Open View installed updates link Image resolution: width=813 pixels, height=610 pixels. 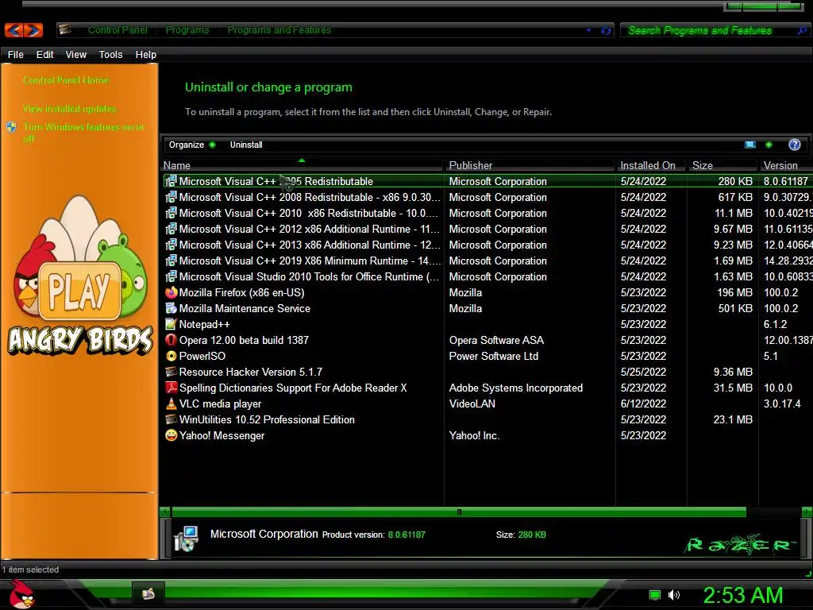(x=70, y=109)
